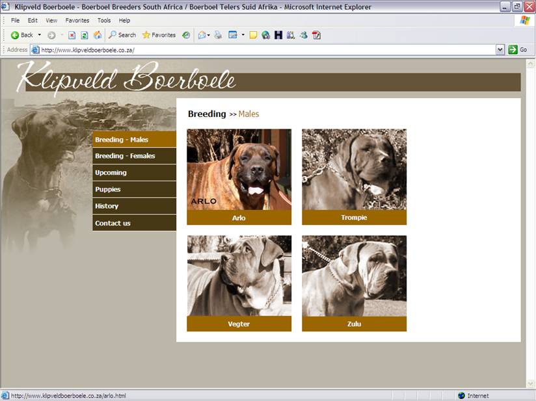Click the page icon in address bar
The image size is (536, 401).
point(35,50)
